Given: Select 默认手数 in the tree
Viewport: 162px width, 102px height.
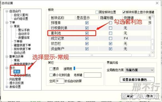Looking at the screenshot, I should [x=24, y=30].
